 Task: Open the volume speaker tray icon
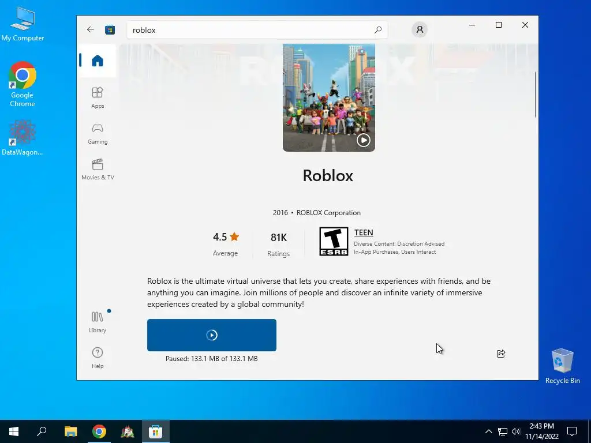point(516,431)
